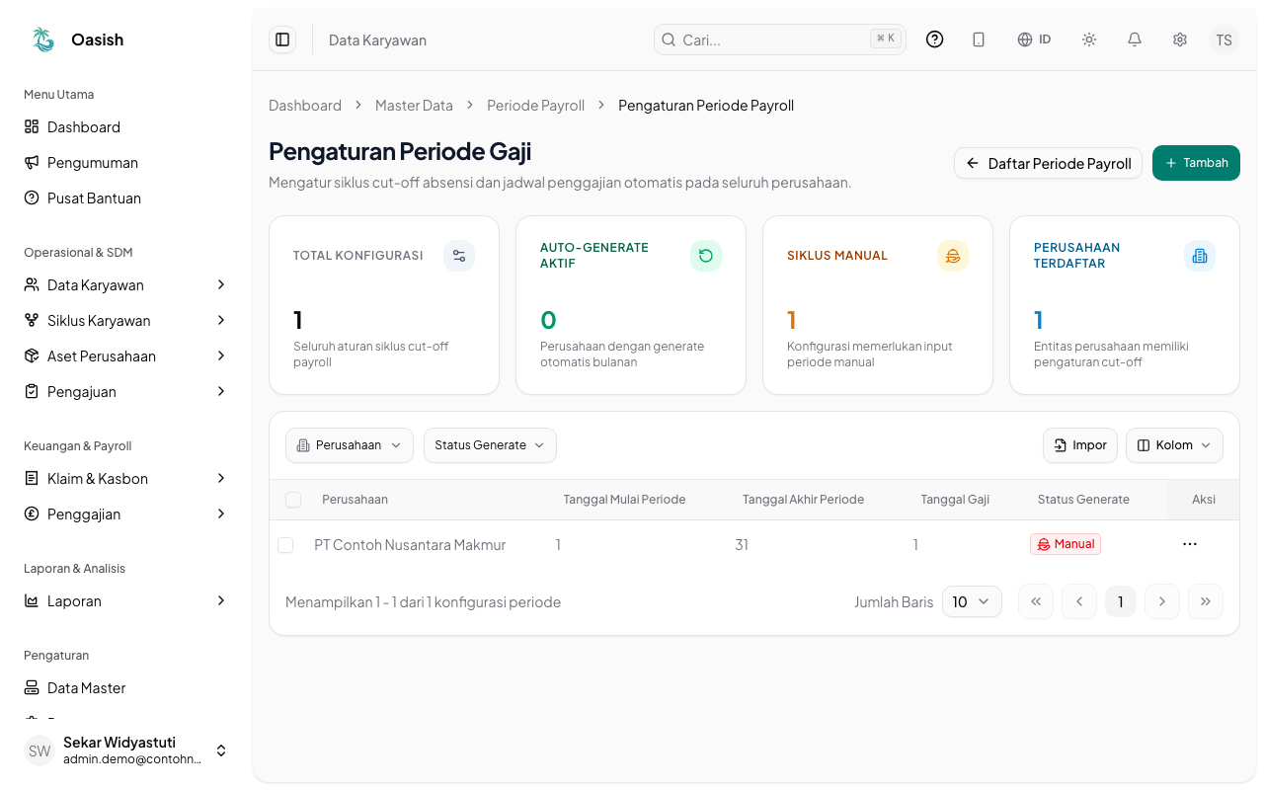1264x790 pixels.
Task: Open the Sekar Widyastuti account switcher
Action: point(125,750)
